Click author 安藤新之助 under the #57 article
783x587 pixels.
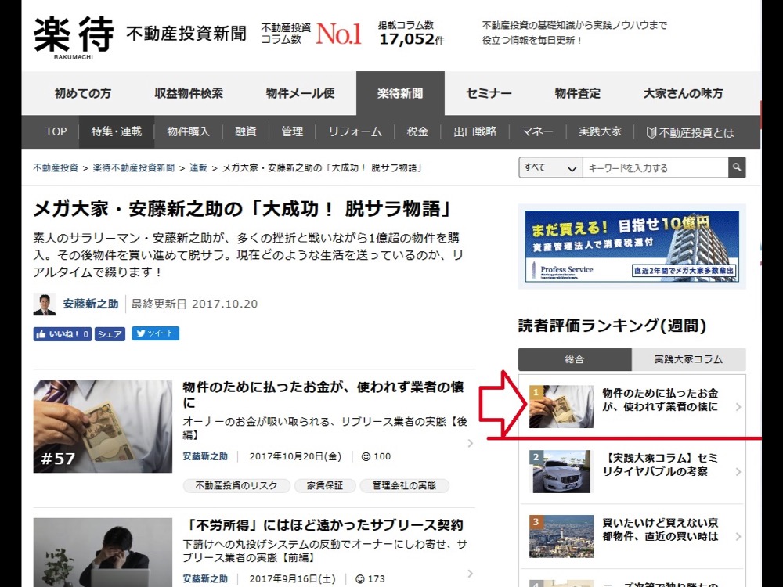205,456
